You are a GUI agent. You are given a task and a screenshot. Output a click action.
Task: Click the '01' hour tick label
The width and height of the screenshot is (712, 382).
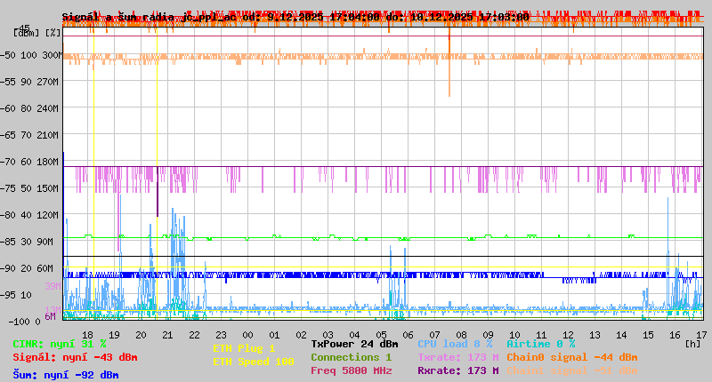point(274,335)
